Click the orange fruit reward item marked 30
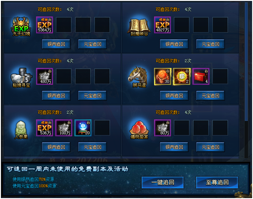The height and width of the screenshot is (199, 253). [162, 76]
